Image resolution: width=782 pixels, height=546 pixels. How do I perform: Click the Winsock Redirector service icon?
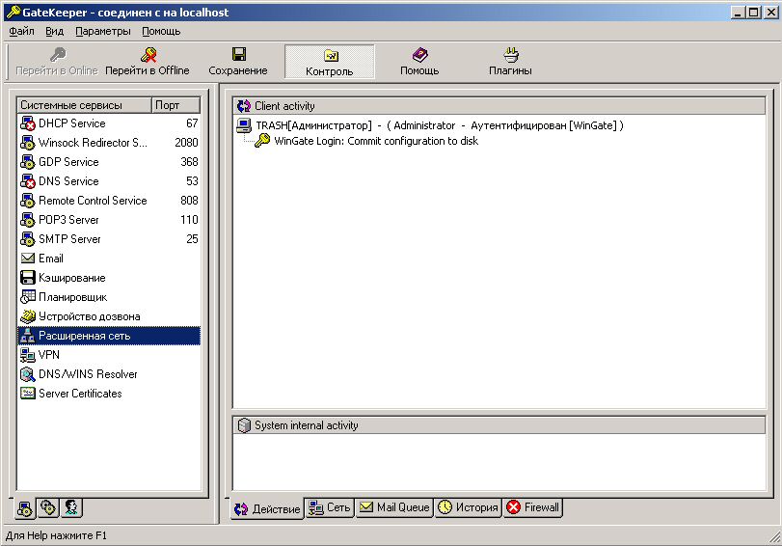pyautogui.click(x=27, y=143)
